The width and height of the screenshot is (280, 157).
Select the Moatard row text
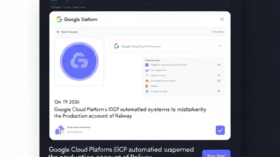[154, 86]
